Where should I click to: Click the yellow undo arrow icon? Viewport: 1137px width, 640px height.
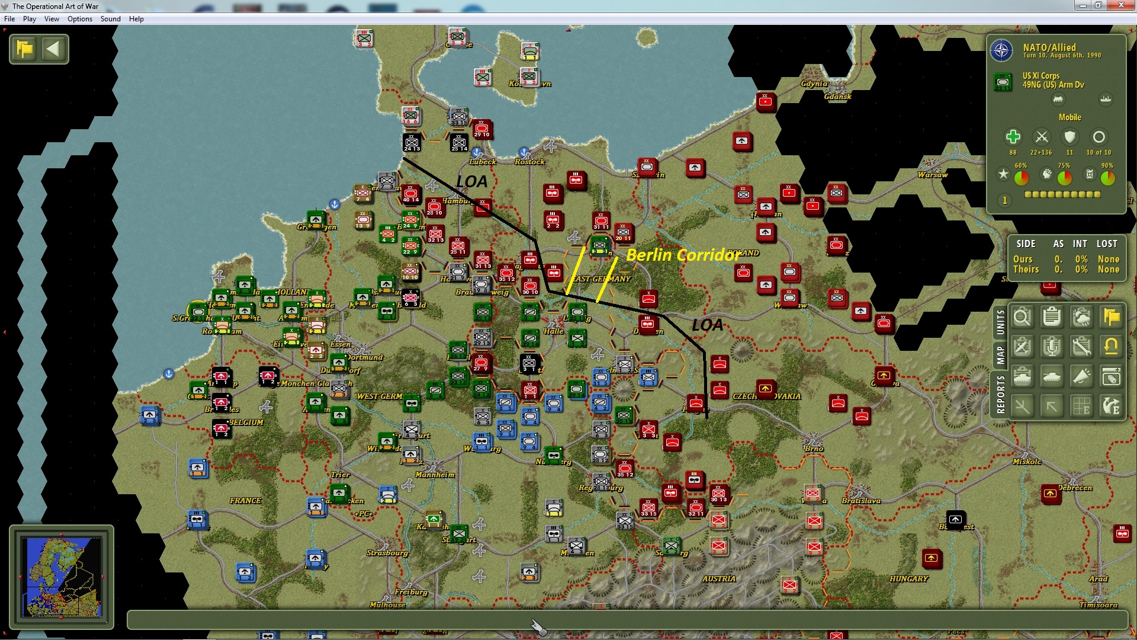[1111, 347]
